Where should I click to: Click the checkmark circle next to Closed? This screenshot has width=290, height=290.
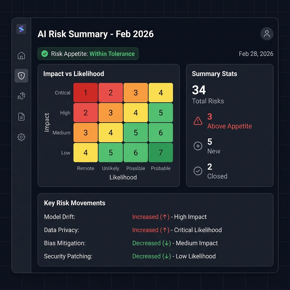(x=198, y=171)
